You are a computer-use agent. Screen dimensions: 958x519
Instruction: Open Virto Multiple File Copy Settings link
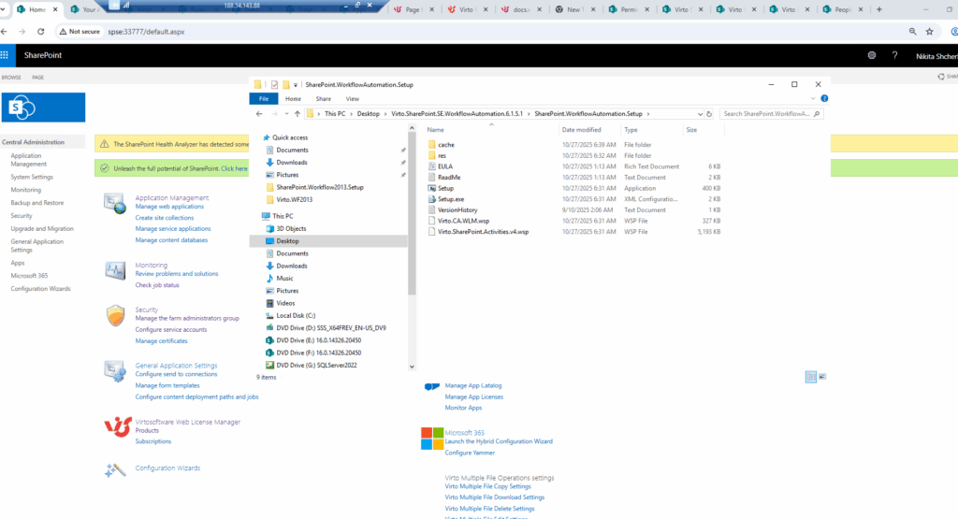(x=487, y=486)
